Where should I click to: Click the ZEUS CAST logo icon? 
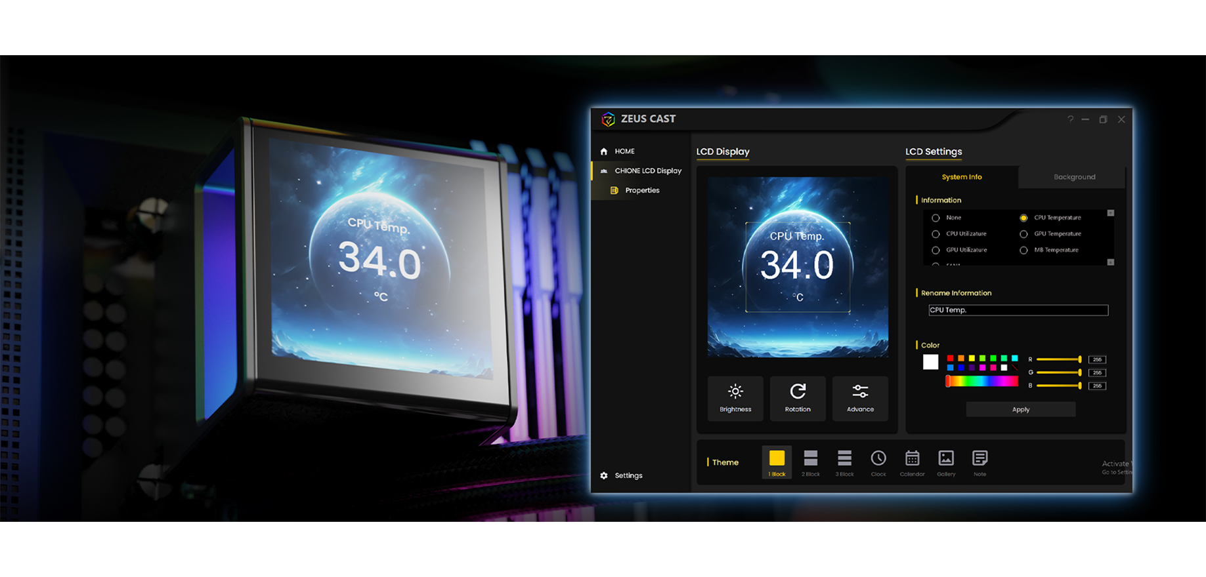pos(608,119)
